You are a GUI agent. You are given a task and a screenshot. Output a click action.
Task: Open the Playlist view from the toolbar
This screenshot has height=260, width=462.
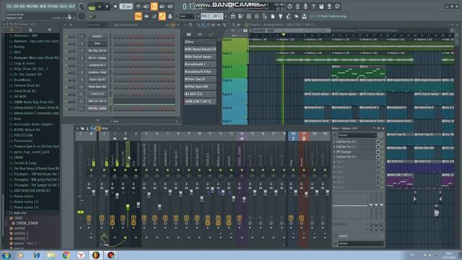(232, 16)
